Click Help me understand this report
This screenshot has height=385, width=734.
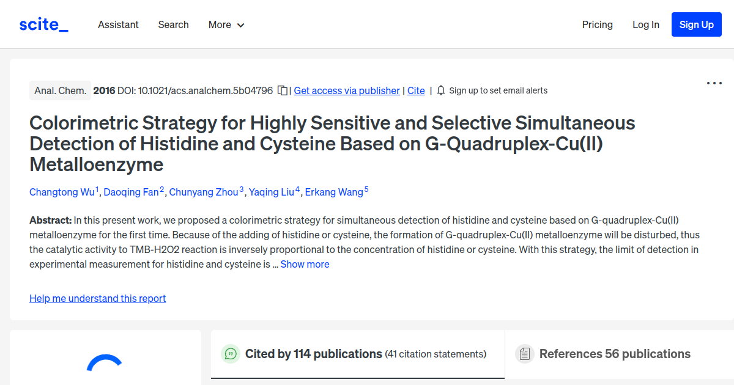97,298
